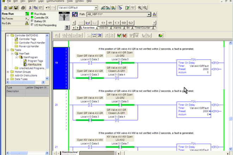233x155 pixels.
Task: Insert an Output Unlatch (U) coil
Action: 124,23
